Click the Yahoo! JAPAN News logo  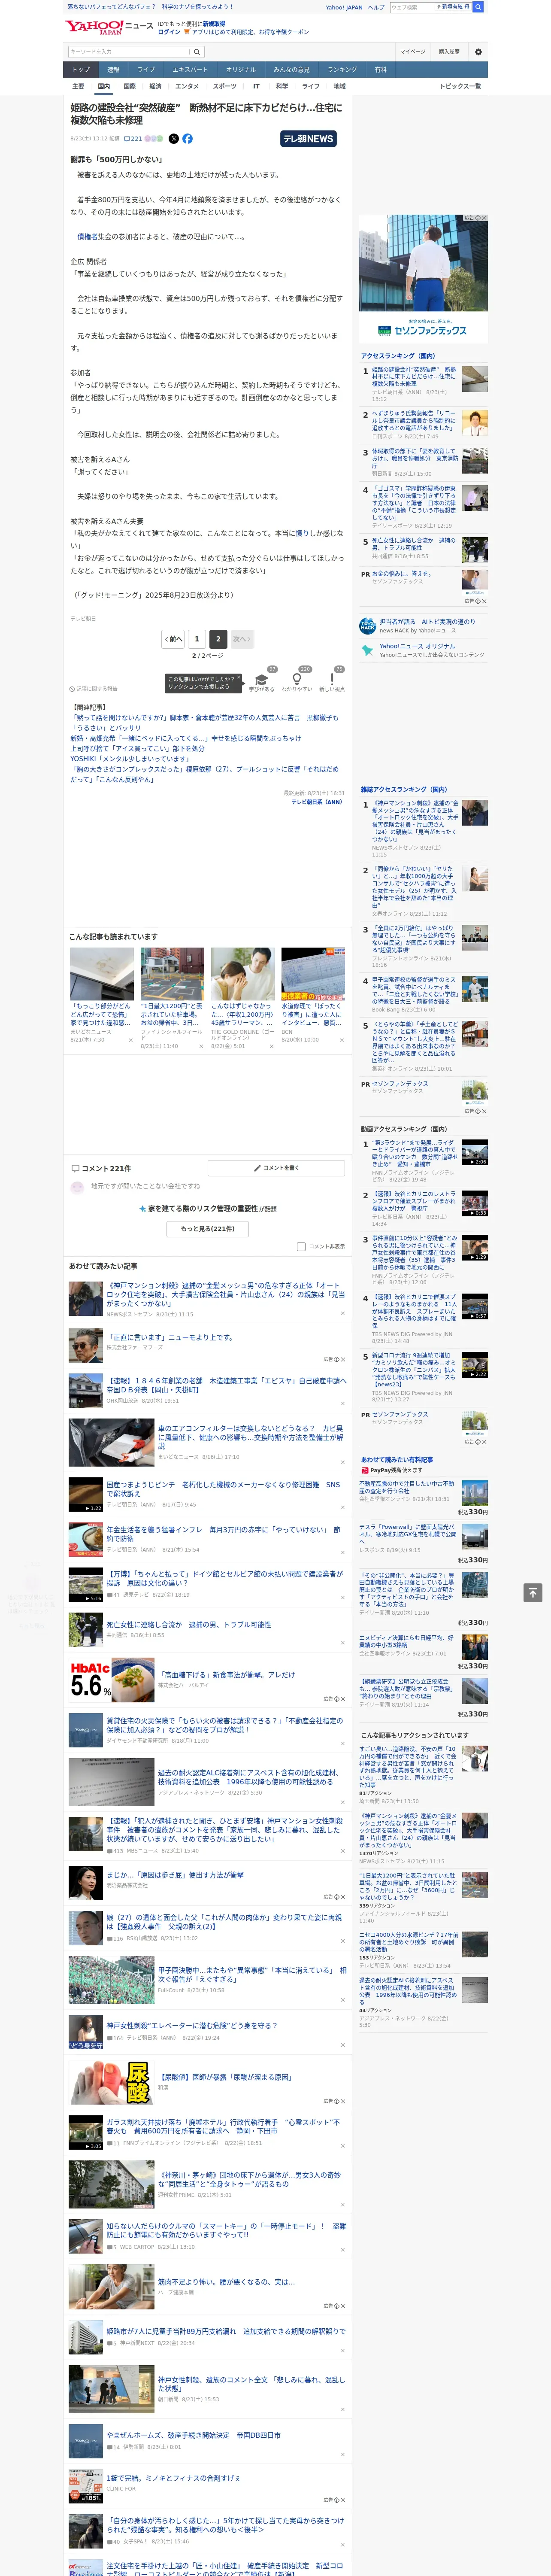click(109, 27)
